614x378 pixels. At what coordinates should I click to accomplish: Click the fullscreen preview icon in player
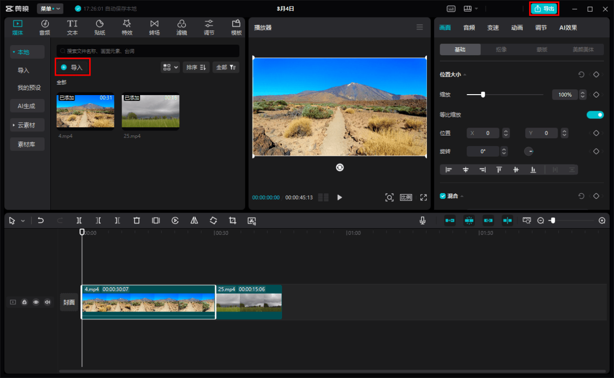(424, 197)
